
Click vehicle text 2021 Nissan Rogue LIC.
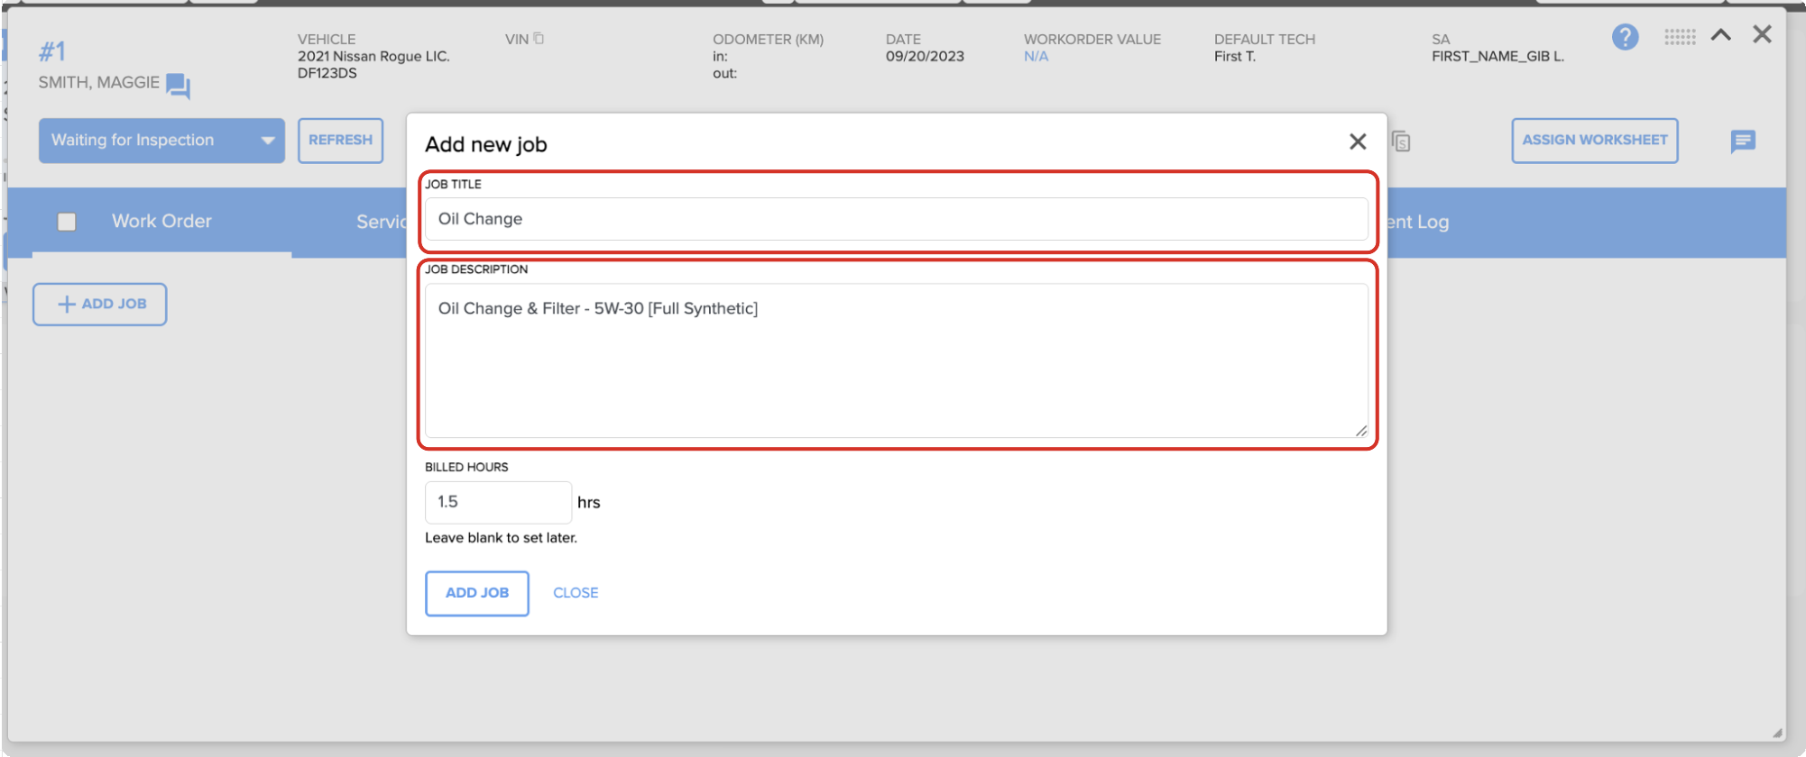pyautogui.click(x=373, y=57)
